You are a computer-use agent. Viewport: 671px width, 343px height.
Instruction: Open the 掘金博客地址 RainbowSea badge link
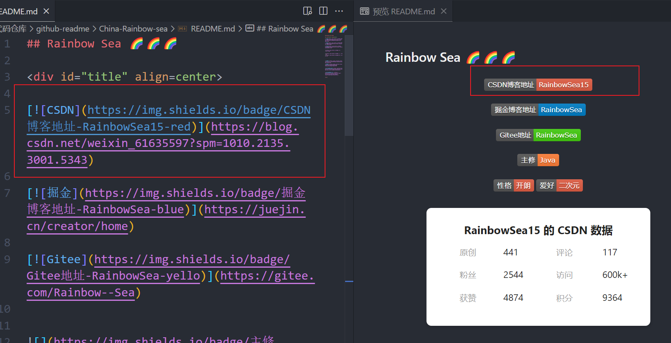coord(538,110)
